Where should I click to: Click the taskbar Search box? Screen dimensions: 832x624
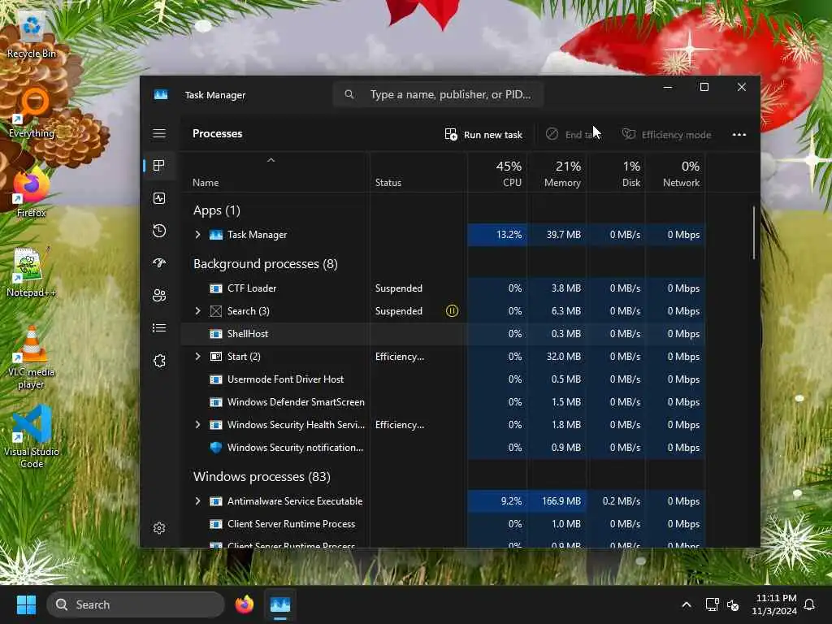[x=136, y=604]
